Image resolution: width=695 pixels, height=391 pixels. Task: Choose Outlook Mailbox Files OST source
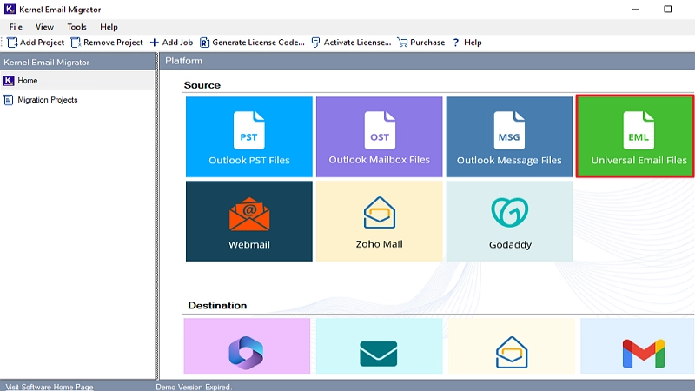(x=380, y=137)
